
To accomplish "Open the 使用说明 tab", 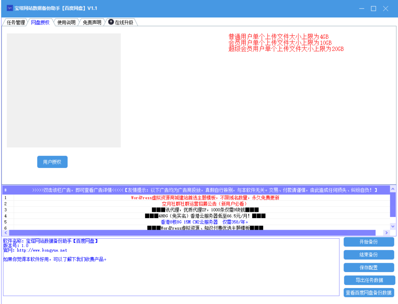I will coord(66,22).
